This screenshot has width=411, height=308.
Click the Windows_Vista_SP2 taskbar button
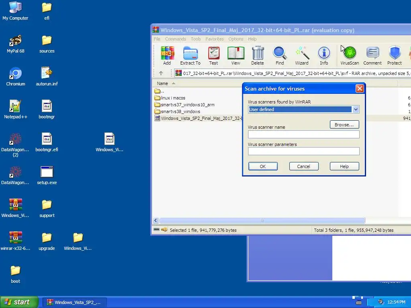click(74, 302)
